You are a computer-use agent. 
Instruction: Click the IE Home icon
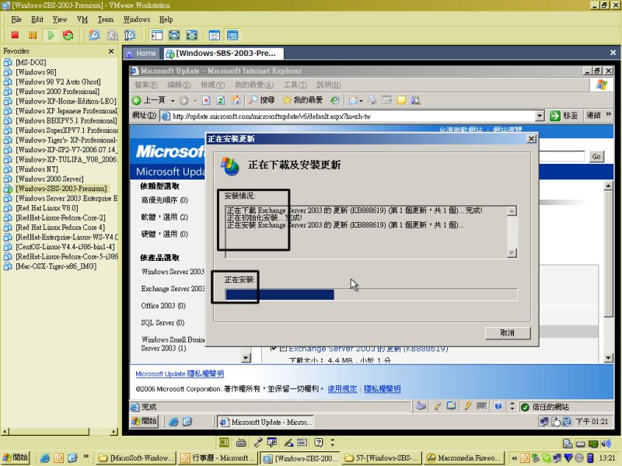coord(236,100)
